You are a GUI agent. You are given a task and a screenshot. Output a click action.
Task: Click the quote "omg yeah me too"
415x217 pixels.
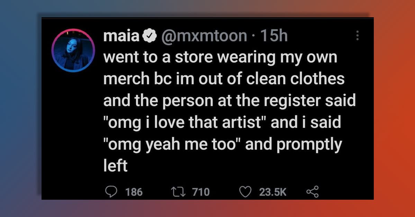tap(173, 144)
